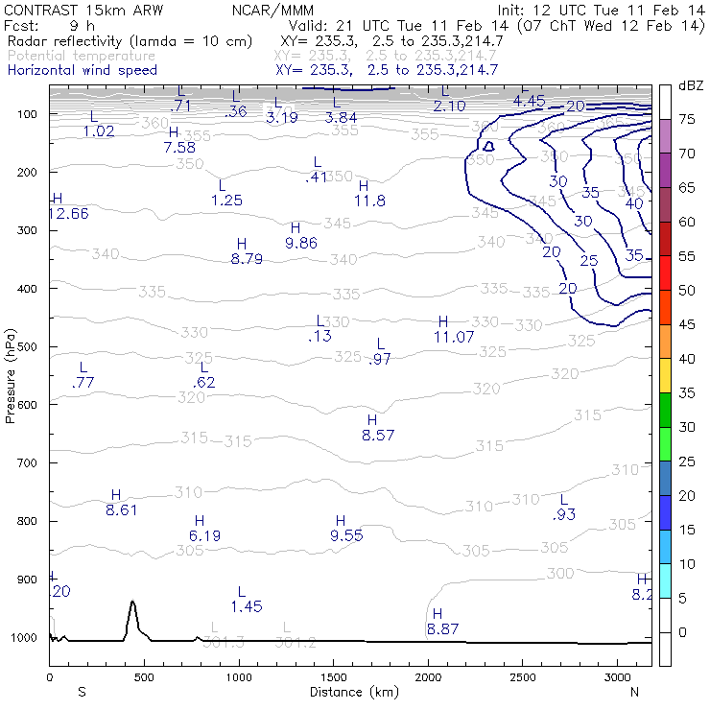Click the wind maximum 'H 8.87'

pyautogui.click(x=442, y=622)
